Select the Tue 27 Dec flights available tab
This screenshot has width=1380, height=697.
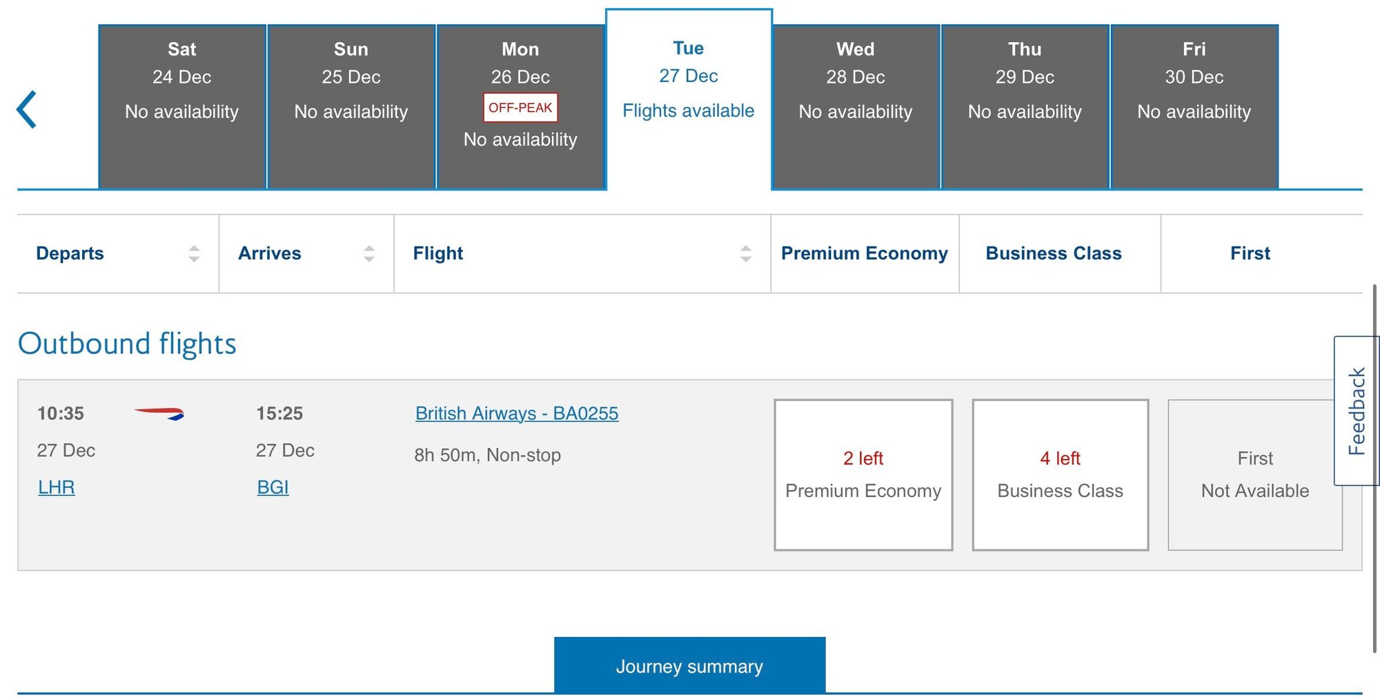(x=689, y=100)
